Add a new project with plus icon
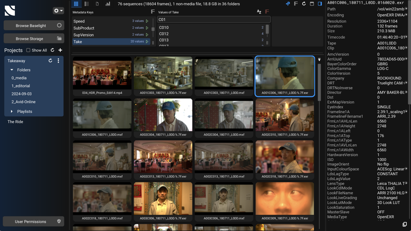411x231 pixels. point(60,50)
